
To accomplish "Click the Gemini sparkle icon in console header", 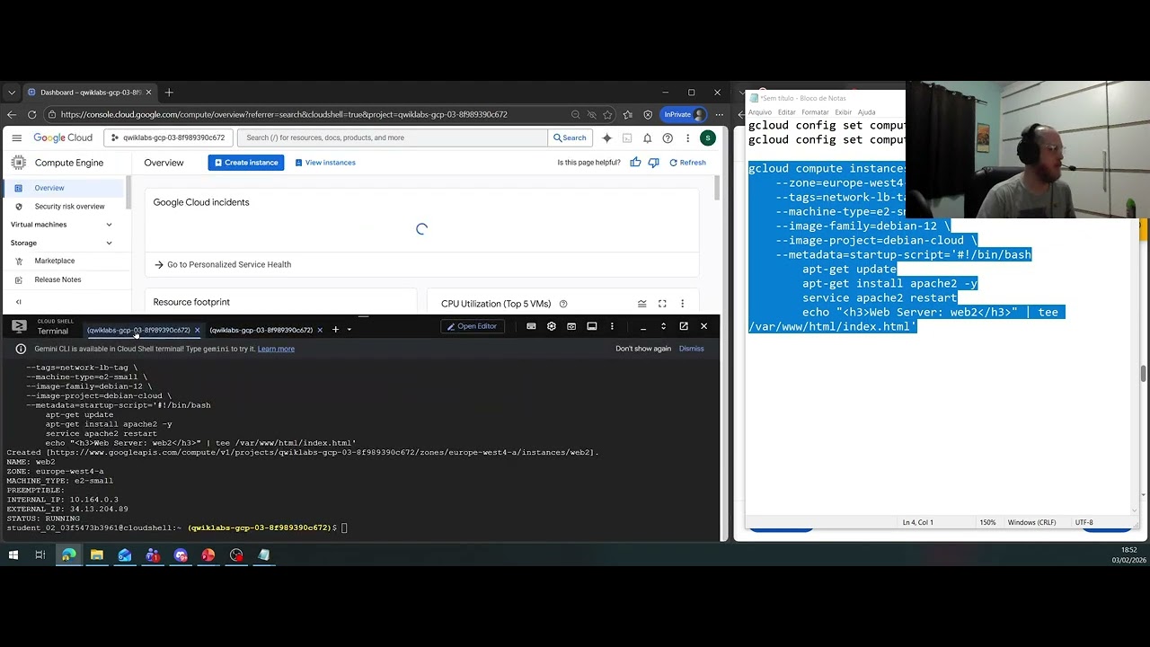I will coord(606,137).
